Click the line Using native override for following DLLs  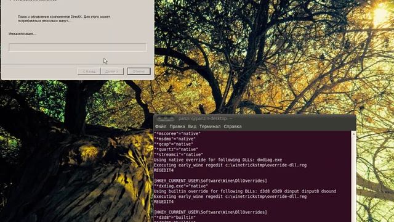click(x=218, y=160)
